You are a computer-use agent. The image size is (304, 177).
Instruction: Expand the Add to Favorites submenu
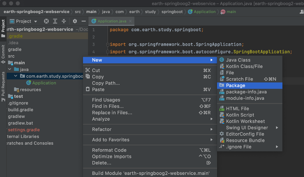[150, 140]
